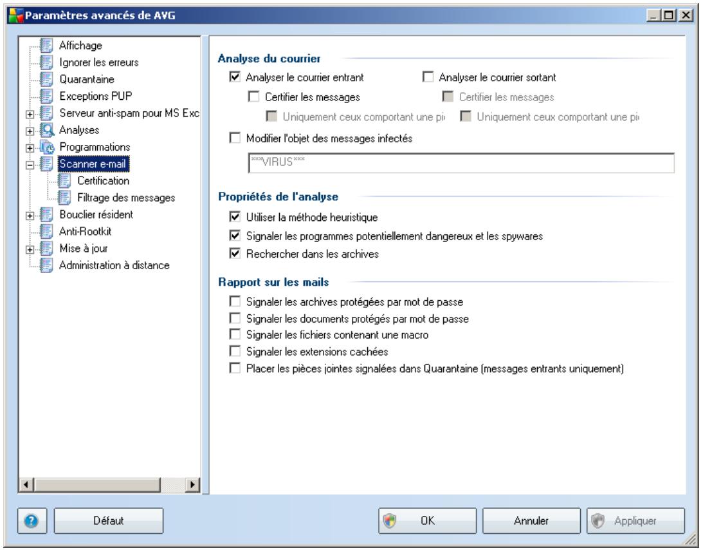The image size is (703, 550).
Task: Click the Anti-Rootkit page icon
Action: (46, 232)
